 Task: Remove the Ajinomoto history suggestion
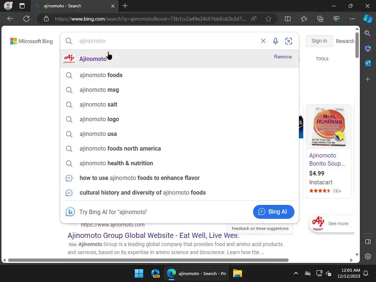coord(283,57)
